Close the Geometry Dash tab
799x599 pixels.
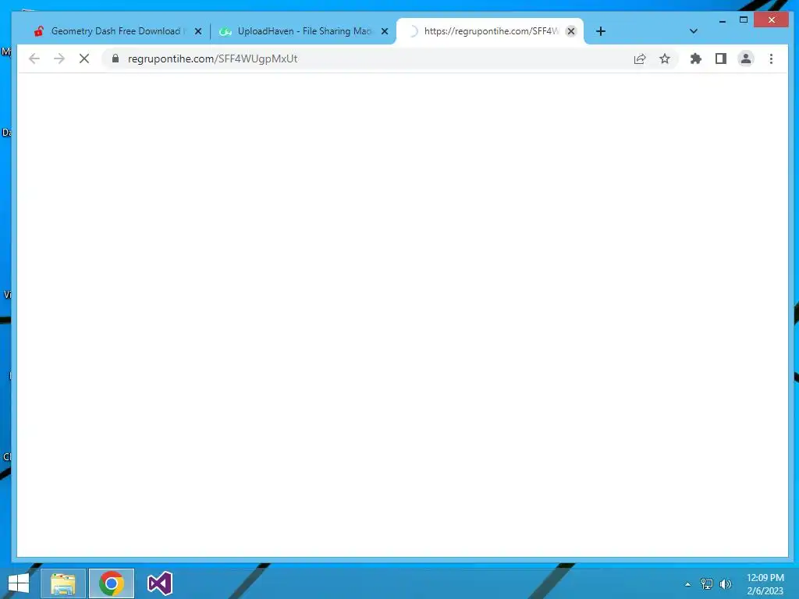[x=198, y=31]
